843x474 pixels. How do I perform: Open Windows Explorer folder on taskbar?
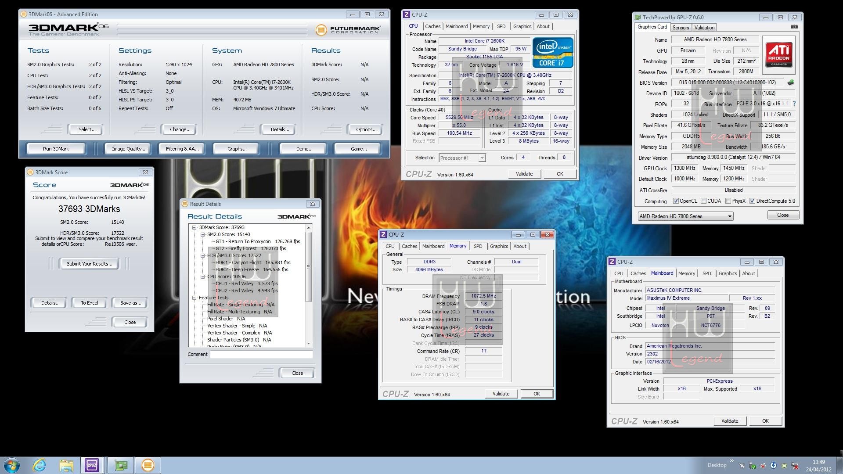tap(66, 465)
